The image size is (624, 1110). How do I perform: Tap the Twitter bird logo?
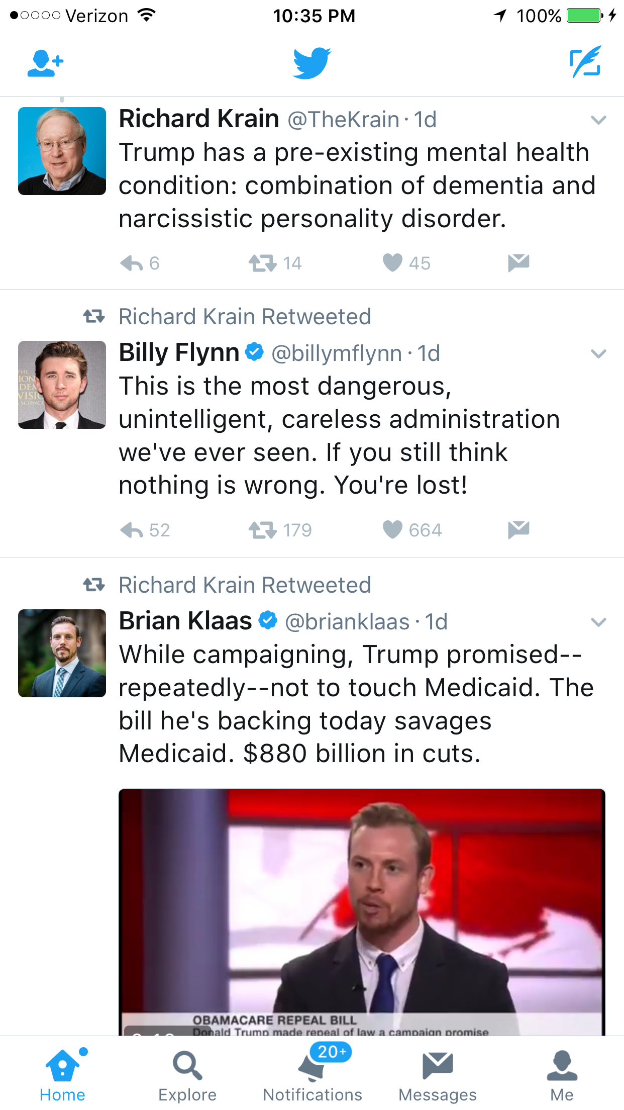[312, 63]
